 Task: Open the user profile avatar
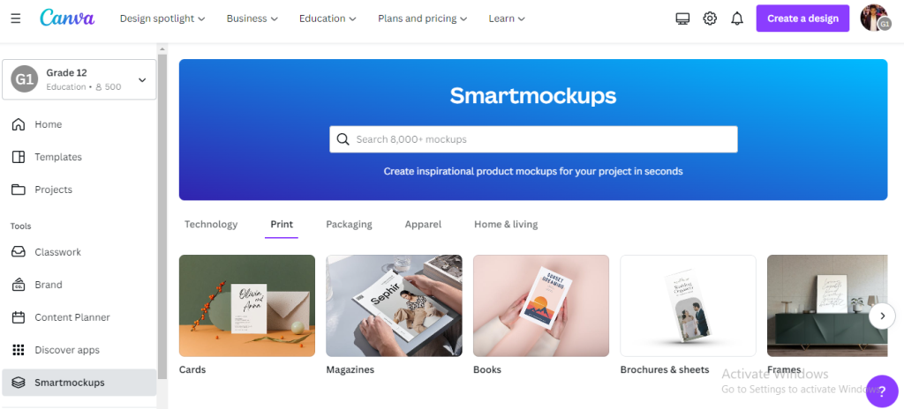pos(875,18)
